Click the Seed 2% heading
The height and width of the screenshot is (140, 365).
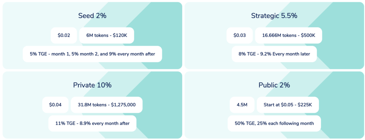pyautogui.click(x=92, y=16)
